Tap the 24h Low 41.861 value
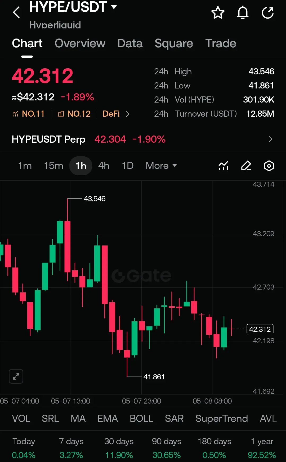286x462 pixels. [261, 86]
